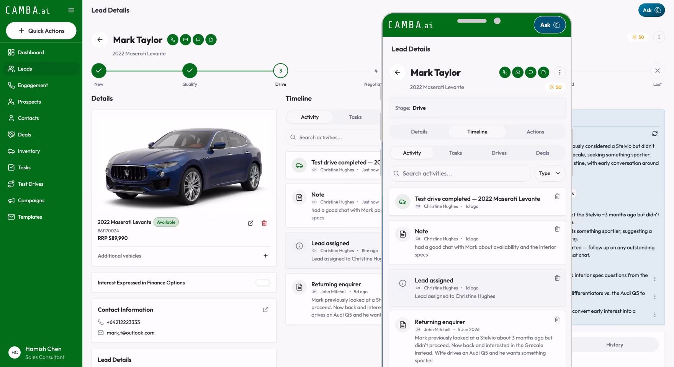Click the Quick Actions button

(x=41, y=31)
